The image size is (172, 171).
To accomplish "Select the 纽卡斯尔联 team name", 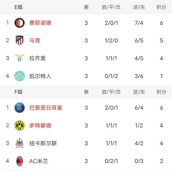I will pos(43,143).
